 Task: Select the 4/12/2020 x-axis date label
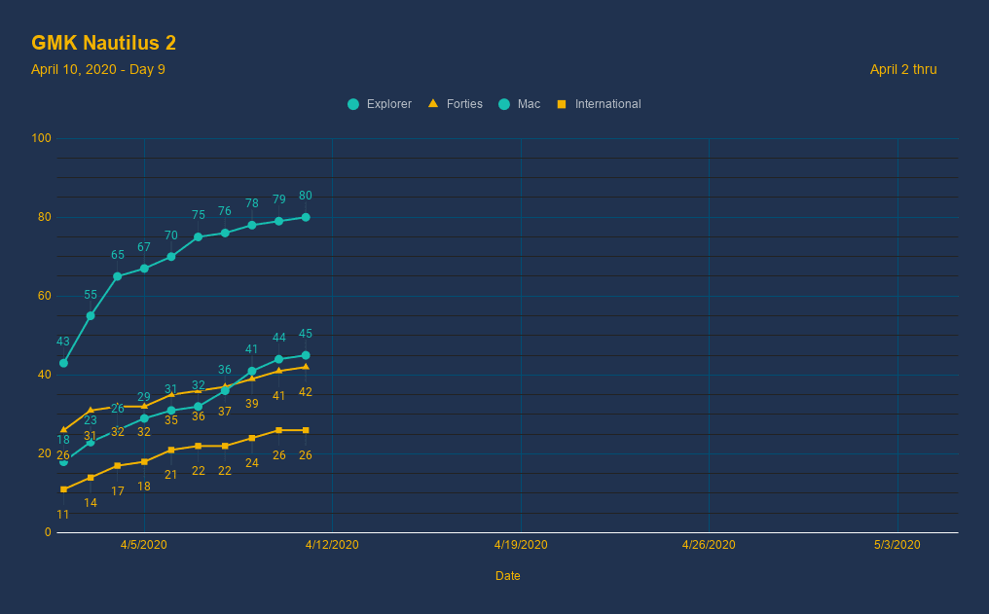(x=332, y=545)
